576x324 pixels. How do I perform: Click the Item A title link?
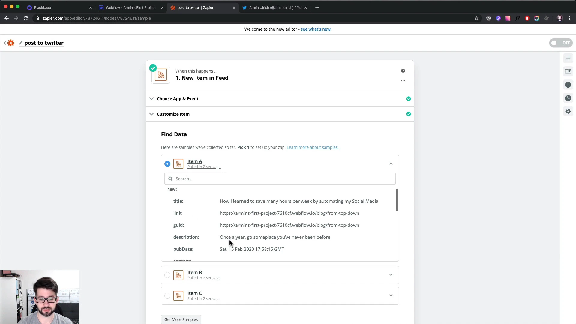[195, 161]
